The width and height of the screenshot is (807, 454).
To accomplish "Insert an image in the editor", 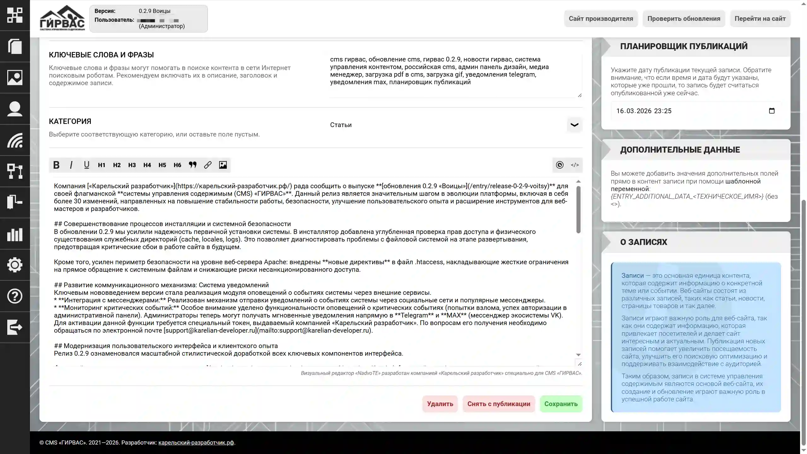I will pos(223,165).
